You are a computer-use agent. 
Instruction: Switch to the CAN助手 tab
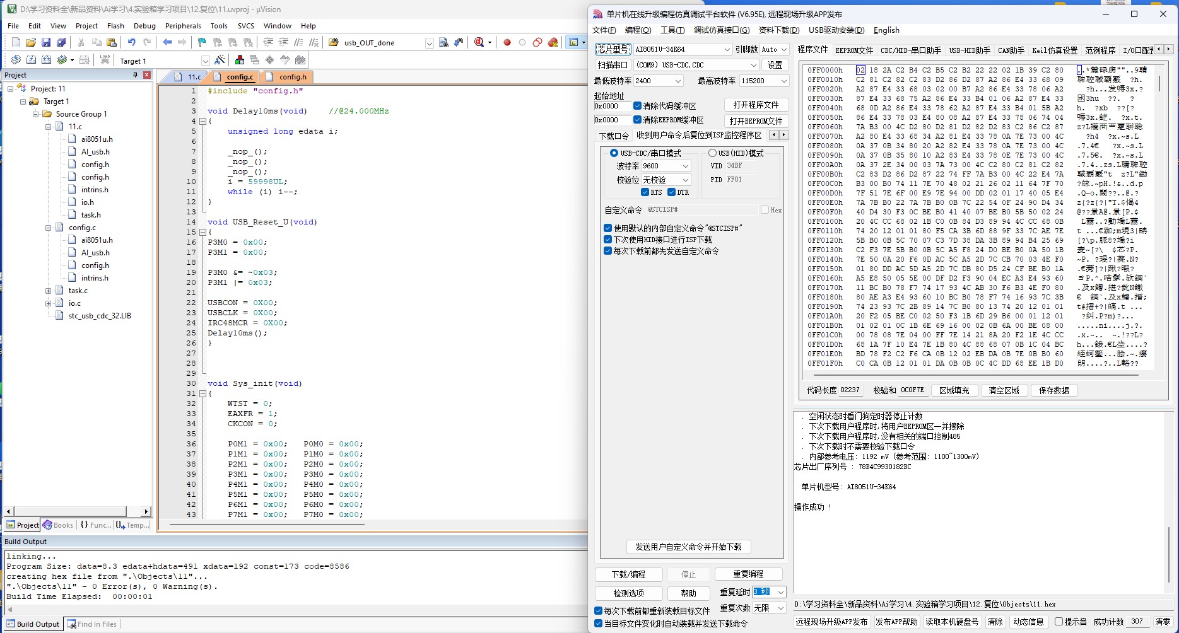pos(1011,50)
